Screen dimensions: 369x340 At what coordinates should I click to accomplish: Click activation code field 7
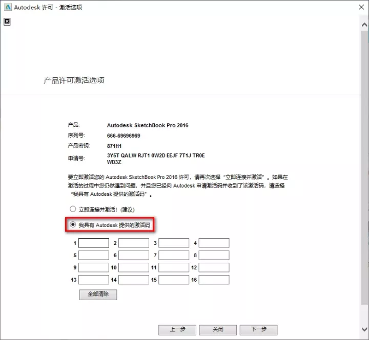[x=174, y=255]
